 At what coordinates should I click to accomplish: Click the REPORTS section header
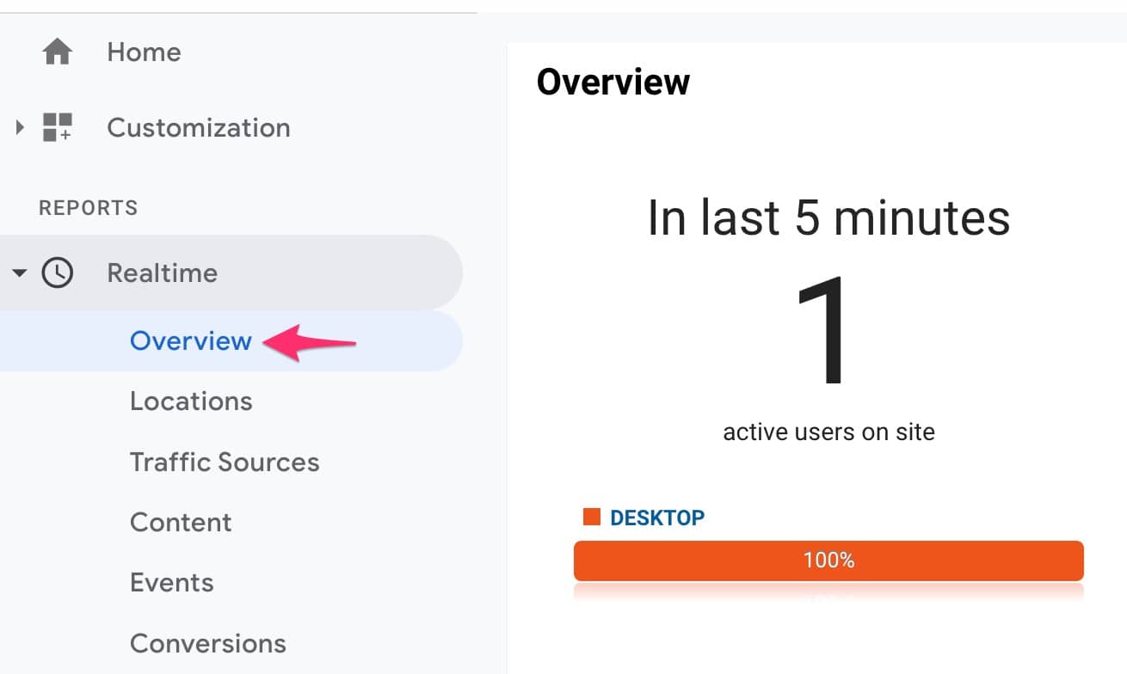88,208
